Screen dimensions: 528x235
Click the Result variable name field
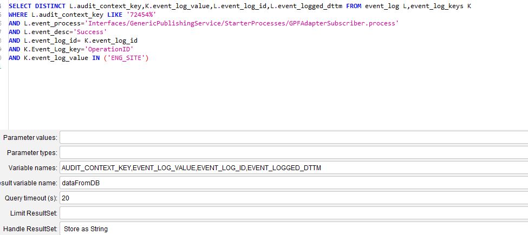click(x=294, y=183)
